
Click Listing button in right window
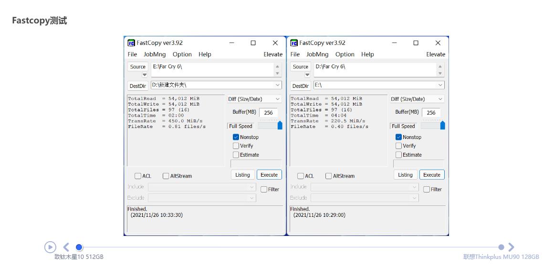click(405, 175)
